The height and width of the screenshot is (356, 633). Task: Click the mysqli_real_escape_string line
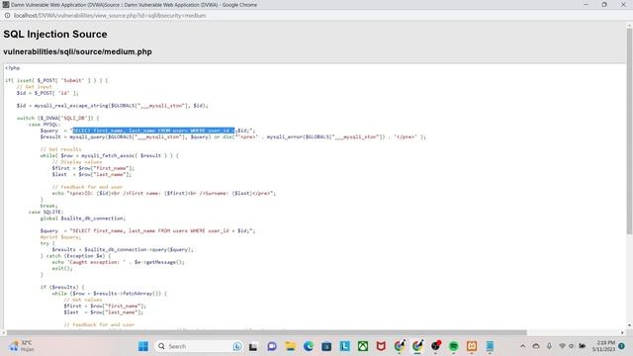pos(112,106)
